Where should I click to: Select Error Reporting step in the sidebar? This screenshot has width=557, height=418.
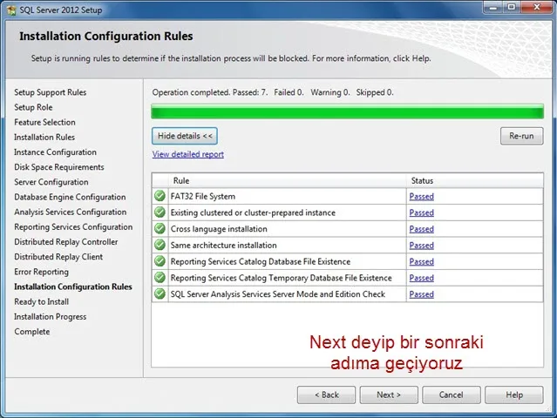pyautogui.click(x=41, y=272)
